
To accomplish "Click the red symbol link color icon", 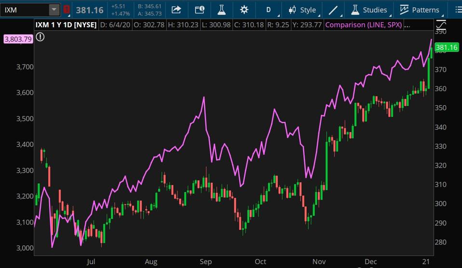I will (66, 10).
